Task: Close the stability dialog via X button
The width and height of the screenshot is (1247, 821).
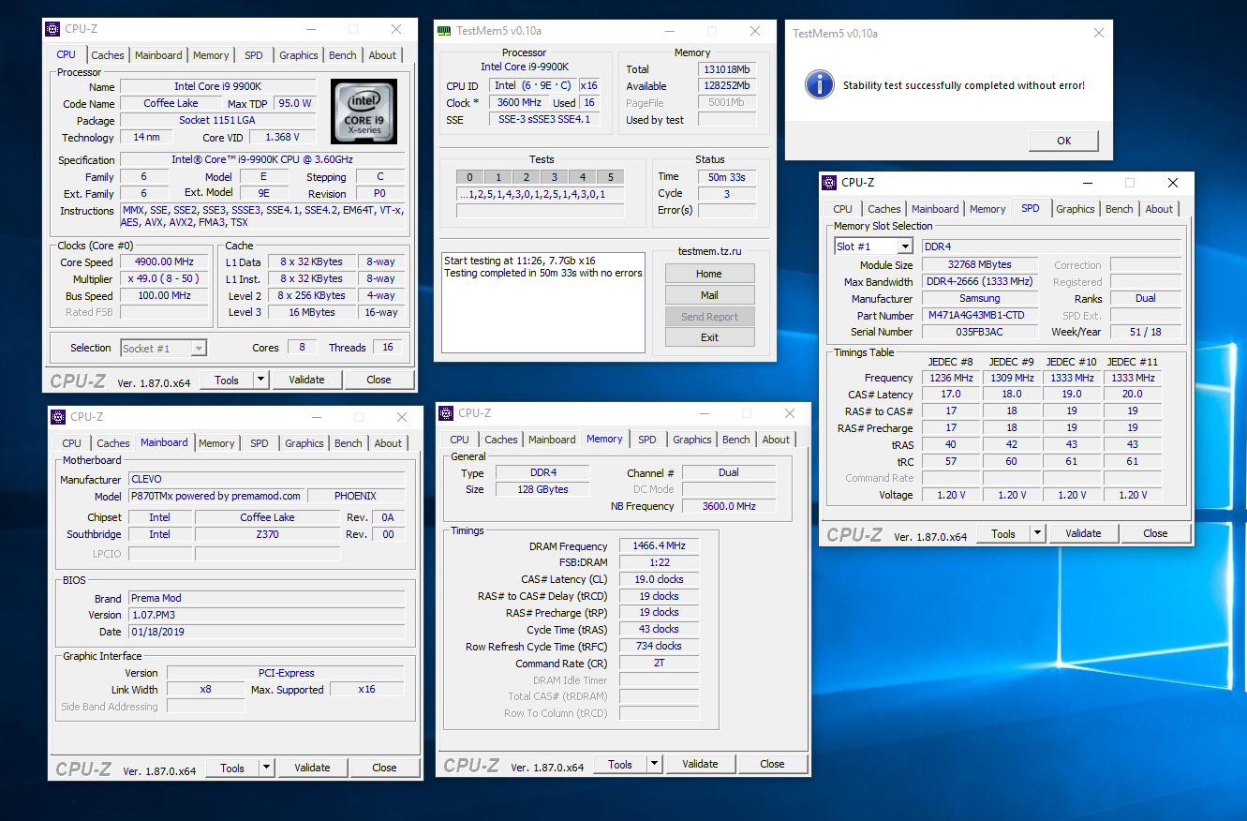Action: (x=1099, y=33)
